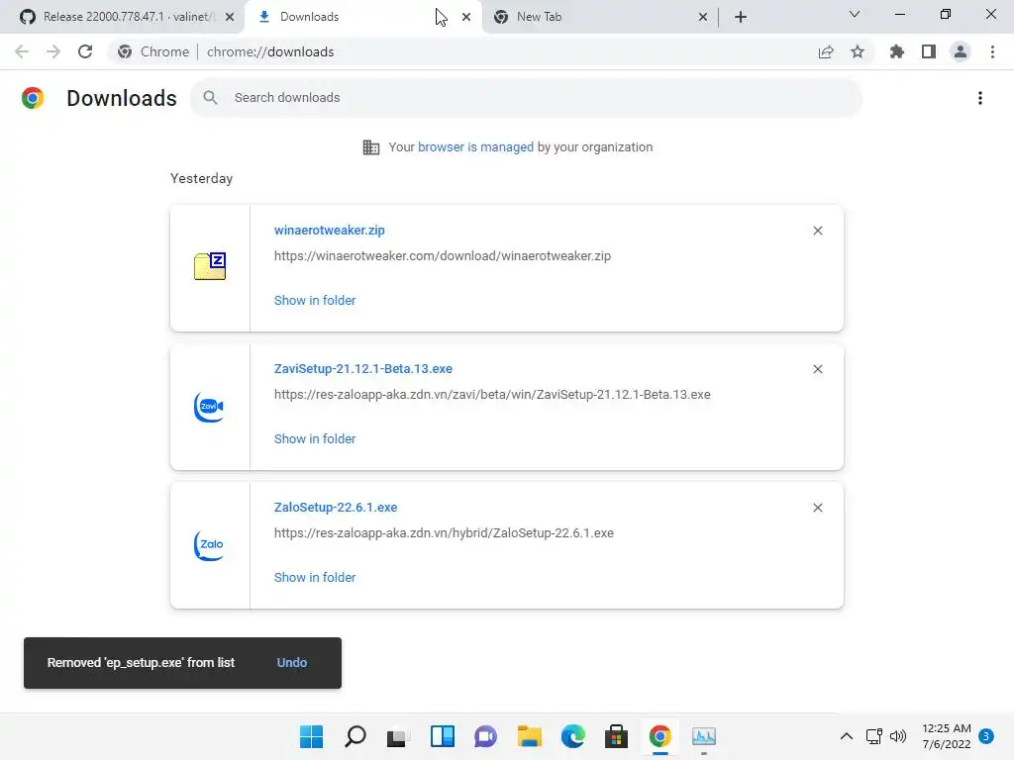Screen dimensions: 1014x760
Task: Close the GitHub Release tab
Action: tap(230, 17)
